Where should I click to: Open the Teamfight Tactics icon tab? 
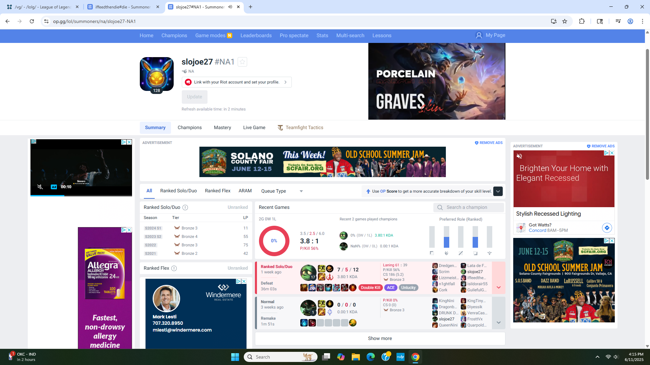(280, 128)
